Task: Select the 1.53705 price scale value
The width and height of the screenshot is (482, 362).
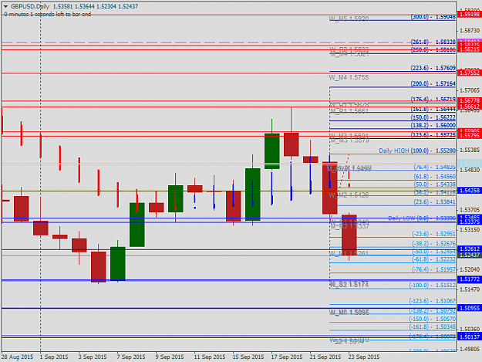Action: tap(470, 210)
